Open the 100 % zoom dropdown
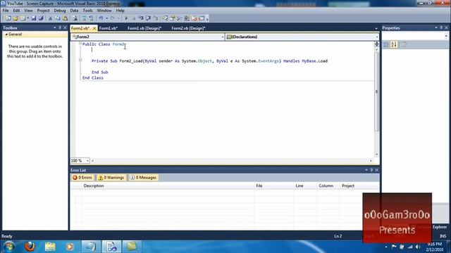This screenshot has height=253, width=451. pos(87,161)
